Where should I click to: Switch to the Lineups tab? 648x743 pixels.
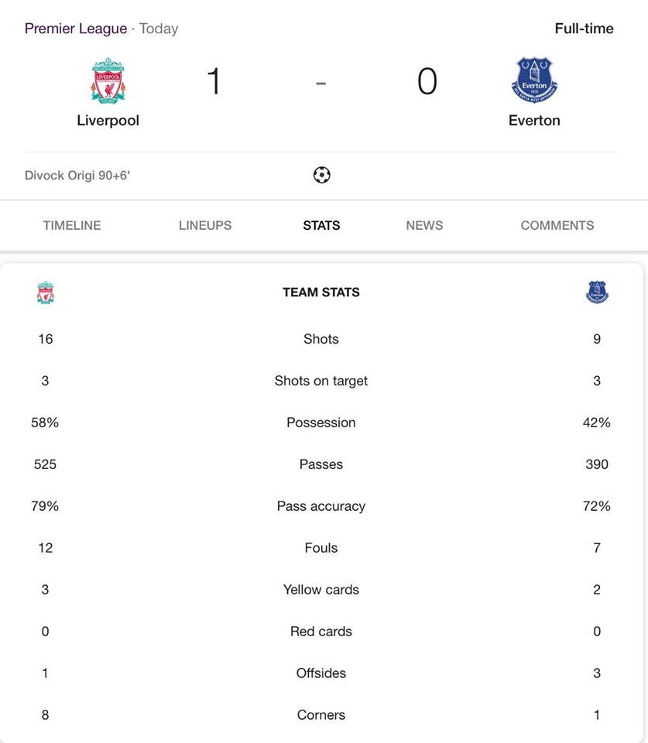[205, 225]
